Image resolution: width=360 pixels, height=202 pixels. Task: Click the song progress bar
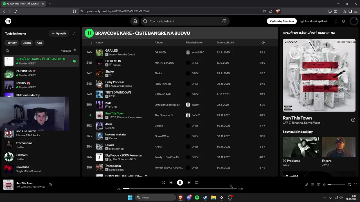[180, 189]
